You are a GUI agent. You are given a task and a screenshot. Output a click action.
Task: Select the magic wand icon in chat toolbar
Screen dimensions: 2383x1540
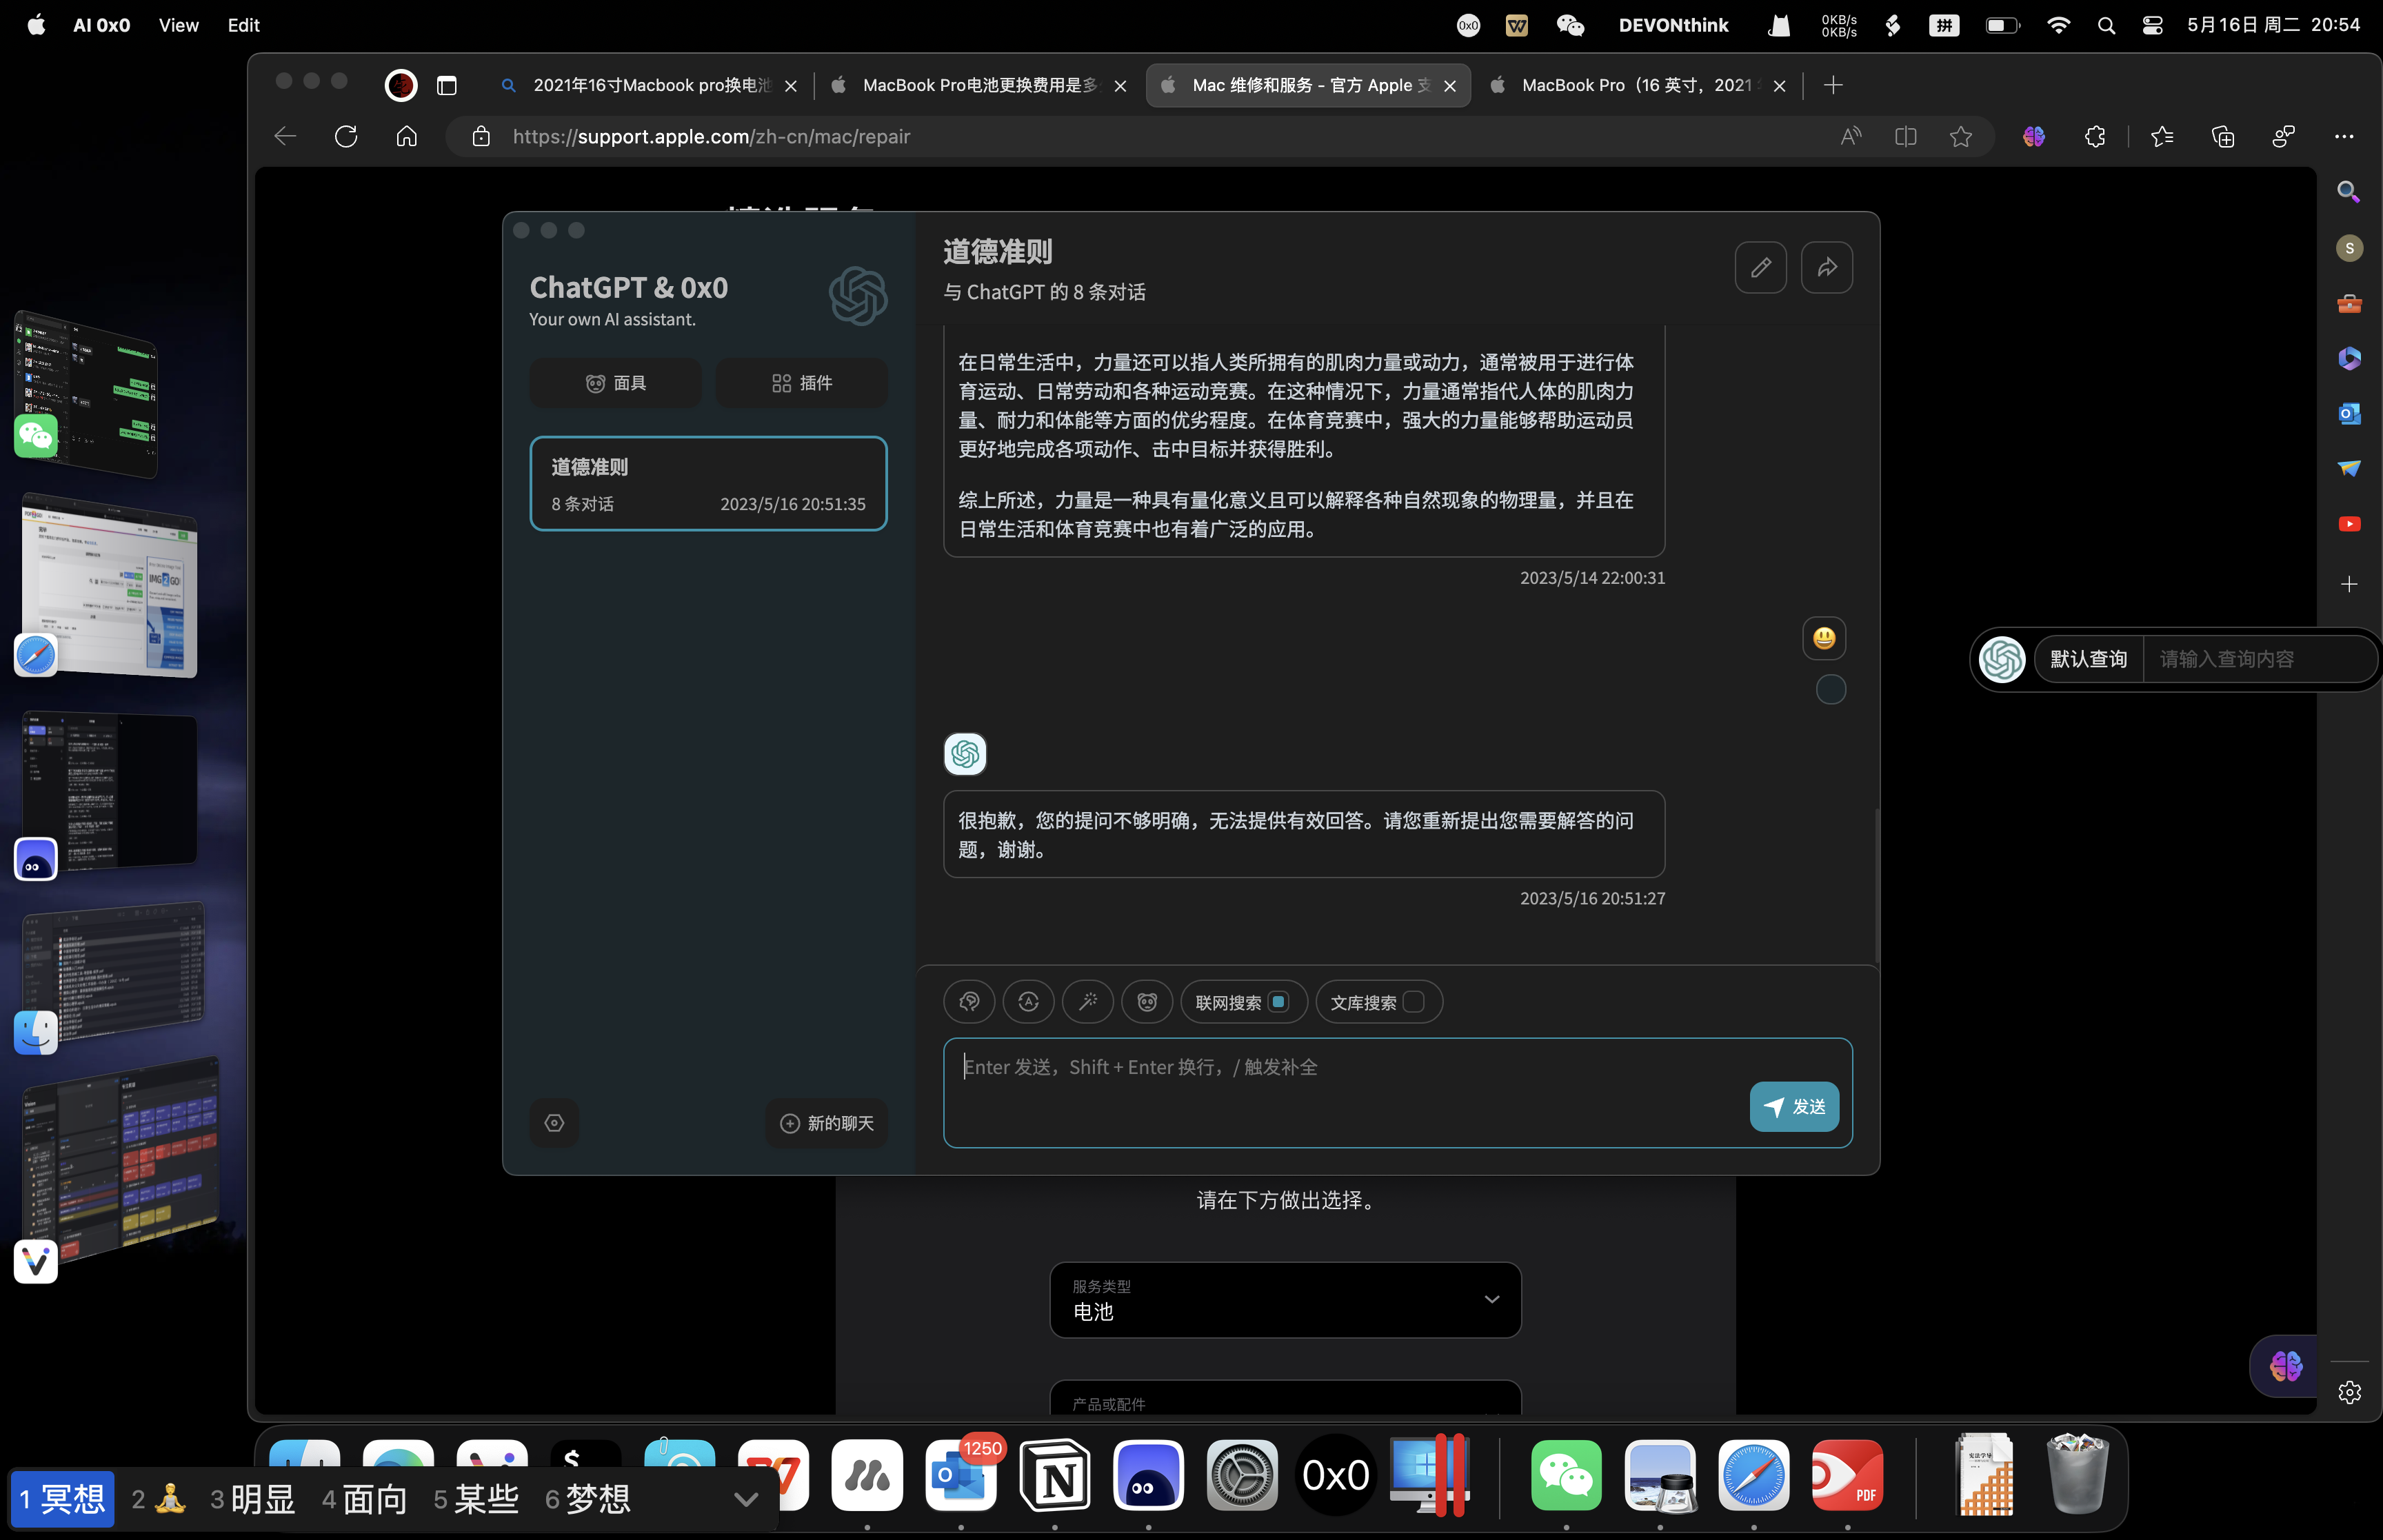[1088, 1001]
